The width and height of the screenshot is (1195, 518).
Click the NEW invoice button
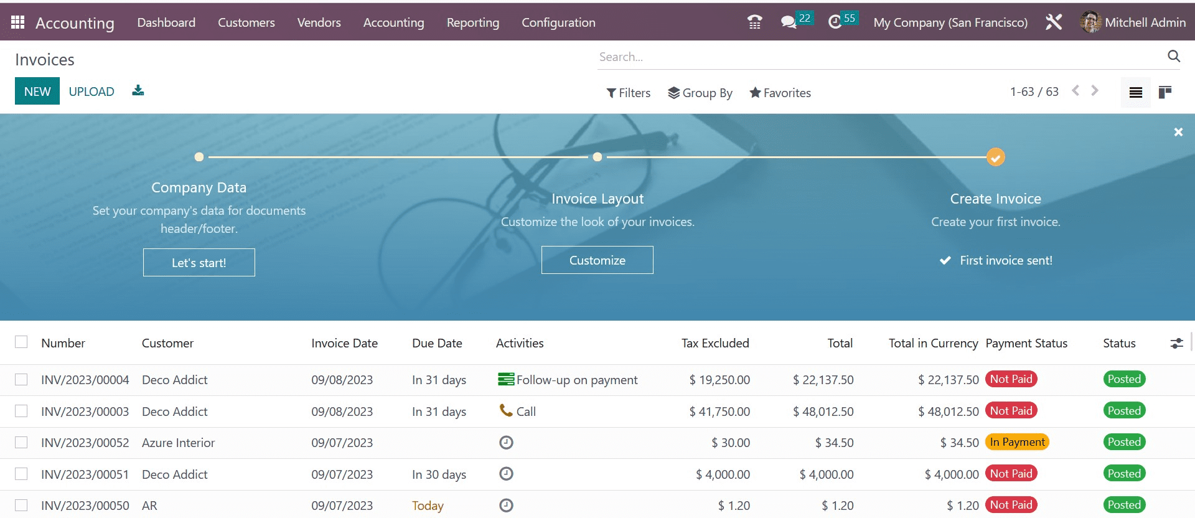37,91
